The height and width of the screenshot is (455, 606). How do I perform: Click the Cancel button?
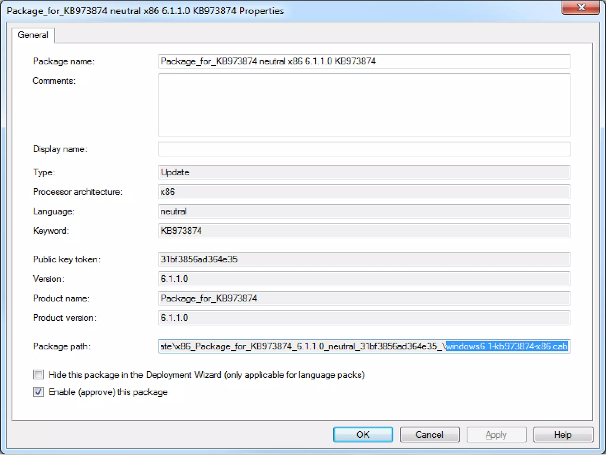(430, 435)
